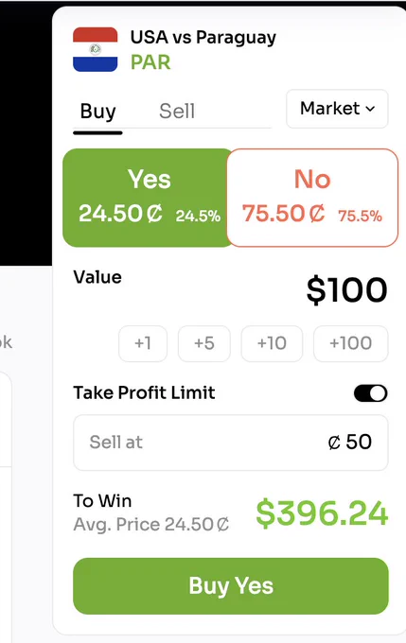Add +100 to the value
The height and width of the screenshot is (643, 406).
tap(350, 343)
